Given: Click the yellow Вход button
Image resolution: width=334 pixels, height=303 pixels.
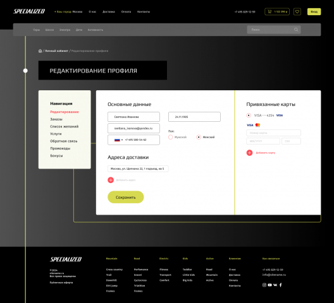Looking at the screenshot, I should [314, 12].
